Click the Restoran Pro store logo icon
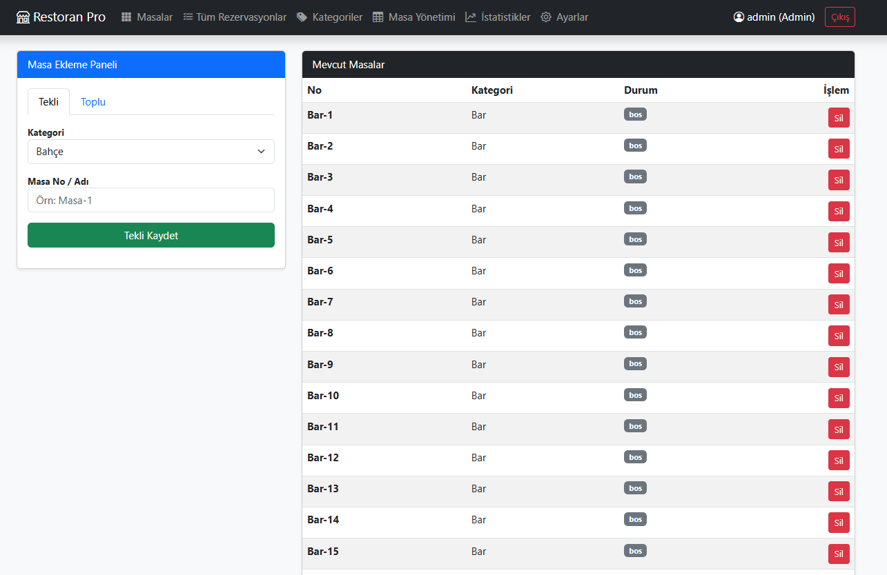Image resolution: width=887 pixels, height=575 pixels. pos(23,17)
